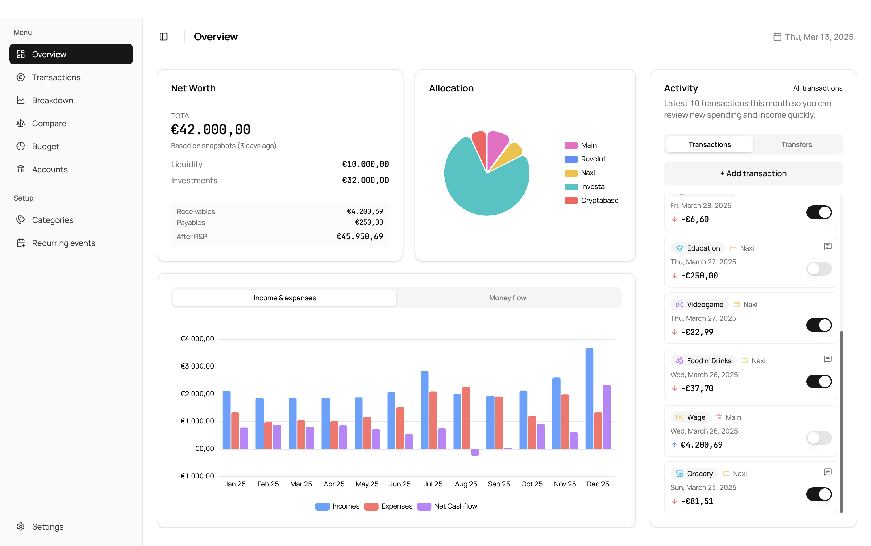Click the Naxi card icon on Grocery row
Image resolution: width=871 pixels, height=546 pixels.
point(726,474)
